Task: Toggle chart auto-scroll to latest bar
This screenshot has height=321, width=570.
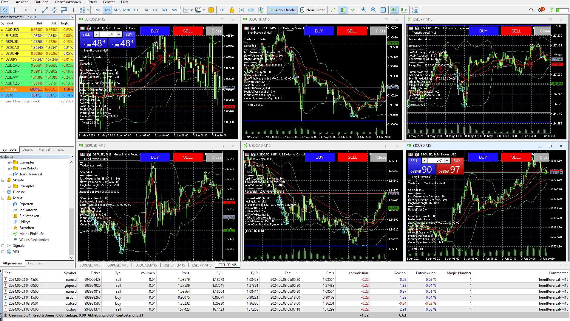Action: point(394,10)
